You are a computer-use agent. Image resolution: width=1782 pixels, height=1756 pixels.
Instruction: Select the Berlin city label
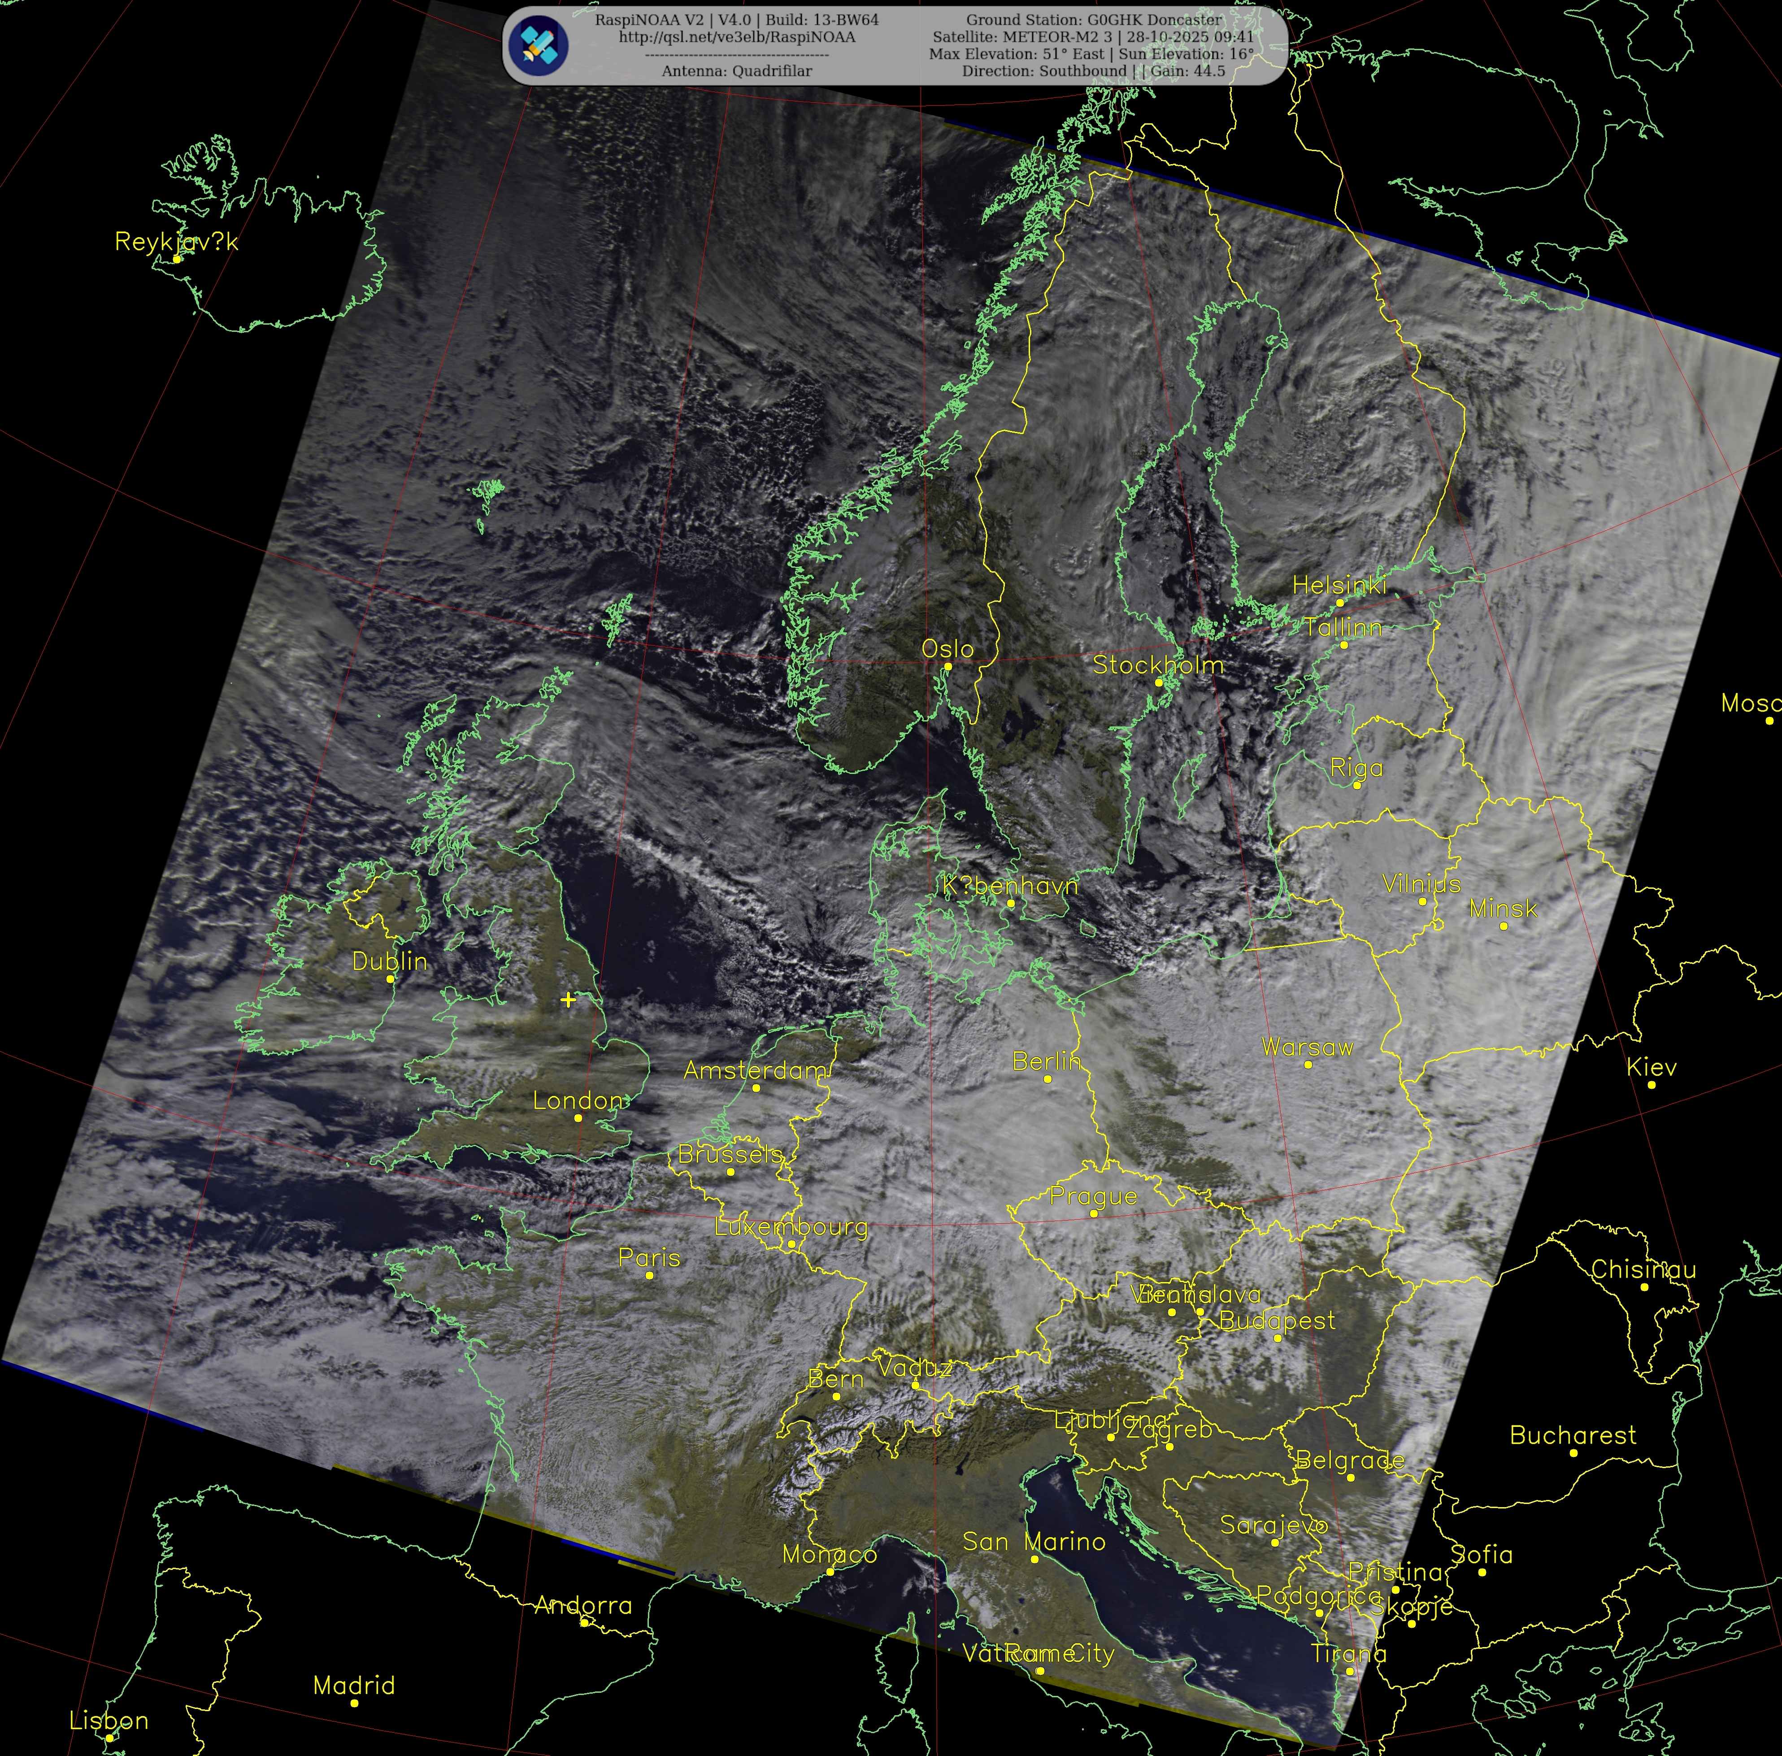[x=1046, y=1061]
